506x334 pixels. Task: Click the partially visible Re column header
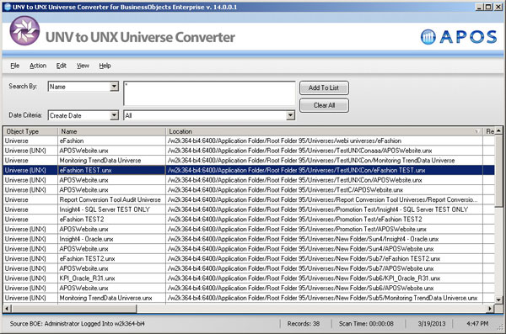point(489,131)
